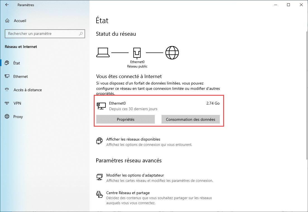Click the Internet globe icon in diagram
Screen dimensions: 308x212
(x=172, y=53)
